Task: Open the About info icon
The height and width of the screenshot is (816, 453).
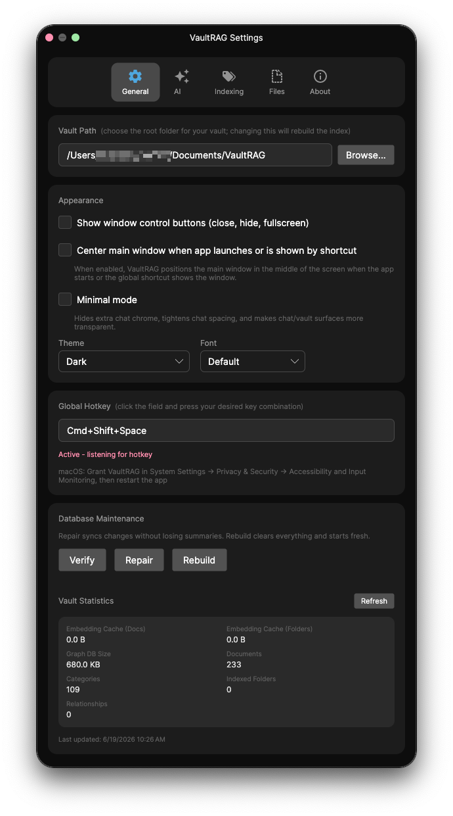Action: click(320, 76)
